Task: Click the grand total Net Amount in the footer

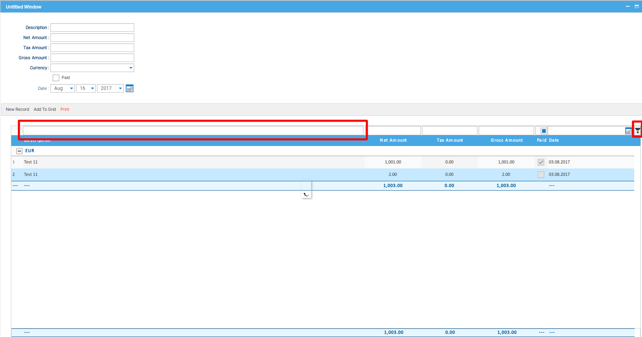Action: point(394,333)
